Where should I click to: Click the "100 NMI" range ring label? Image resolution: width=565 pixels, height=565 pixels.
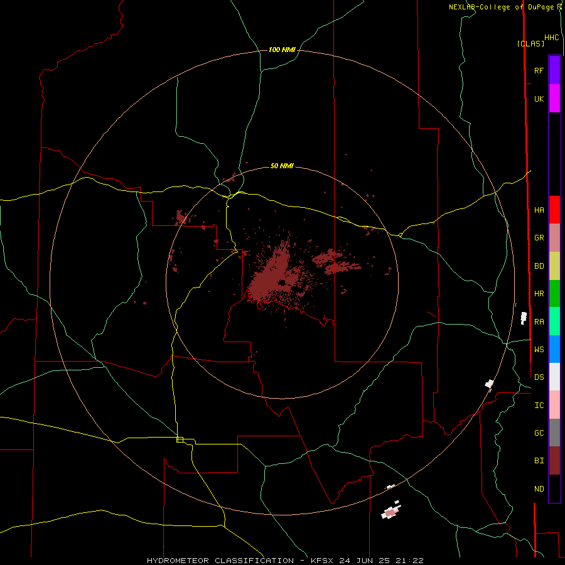(x=282, y=50)
